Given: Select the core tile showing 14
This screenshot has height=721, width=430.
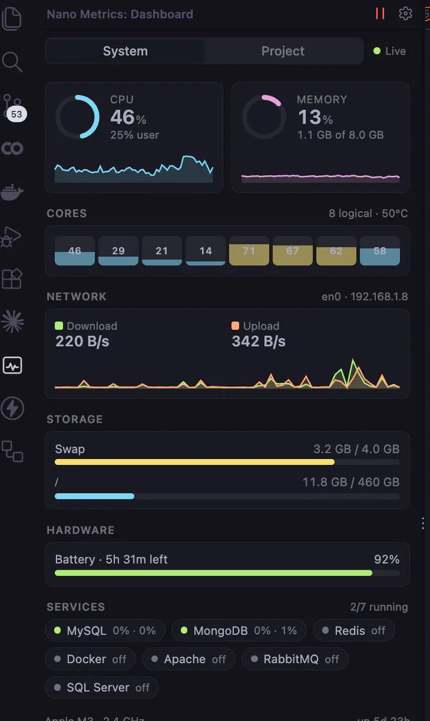Looking at the screenshot, I should 206,251.
